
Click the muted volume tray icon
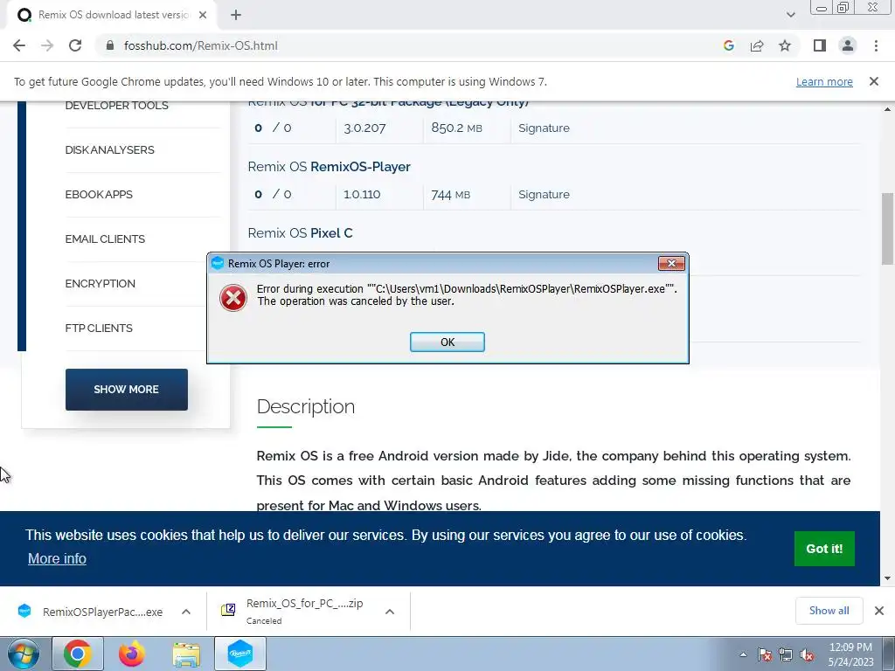[x=807, y=654]
